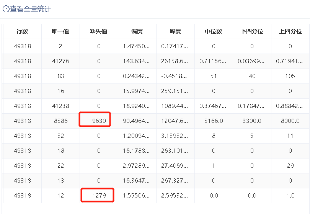Select the 中位数 column header

click(x=214, y=31)
